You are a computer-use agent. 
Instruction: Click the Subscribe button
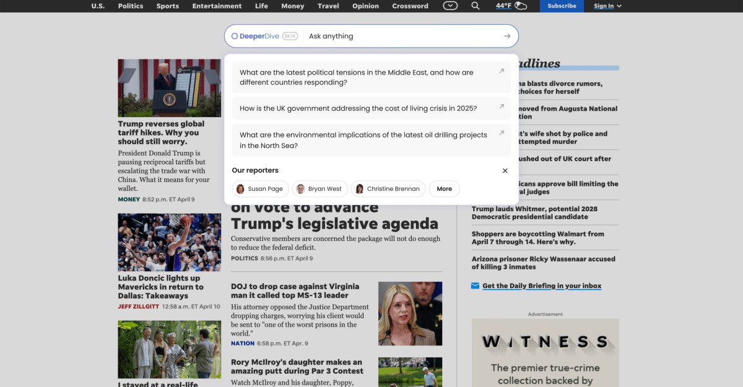click(x=562, y=6)
